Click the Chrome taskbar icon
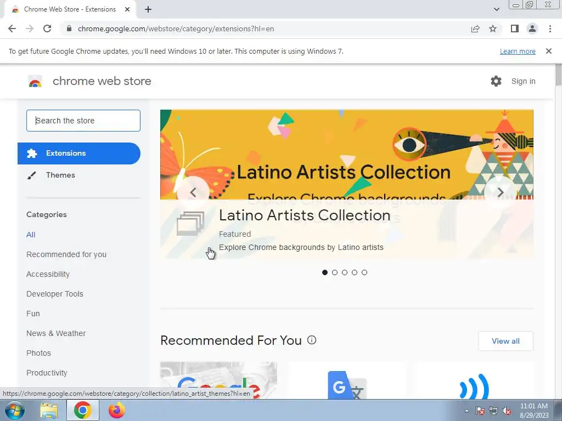 click(82, 410)
